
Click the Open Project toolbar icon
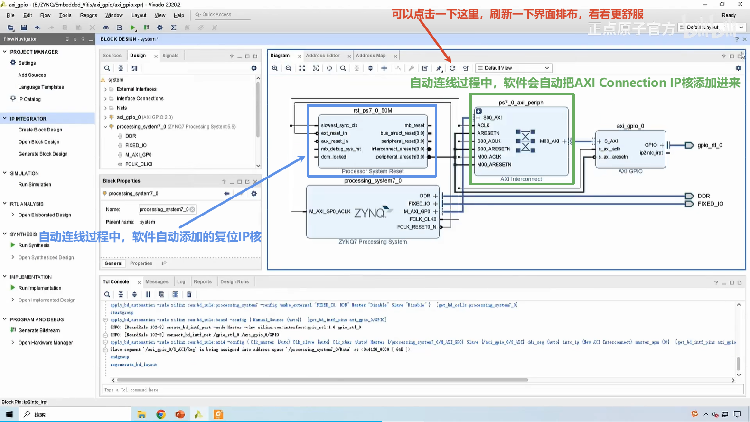10,28
